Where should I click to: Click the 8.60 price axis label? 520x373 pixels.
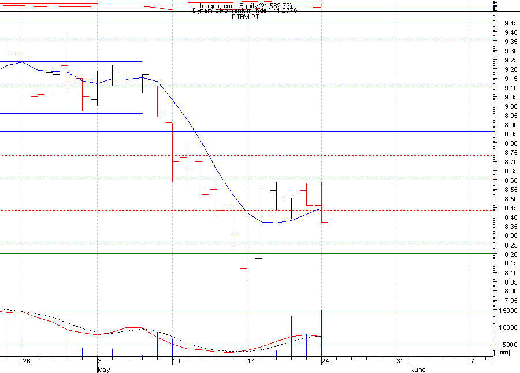(x=511, y=180)
